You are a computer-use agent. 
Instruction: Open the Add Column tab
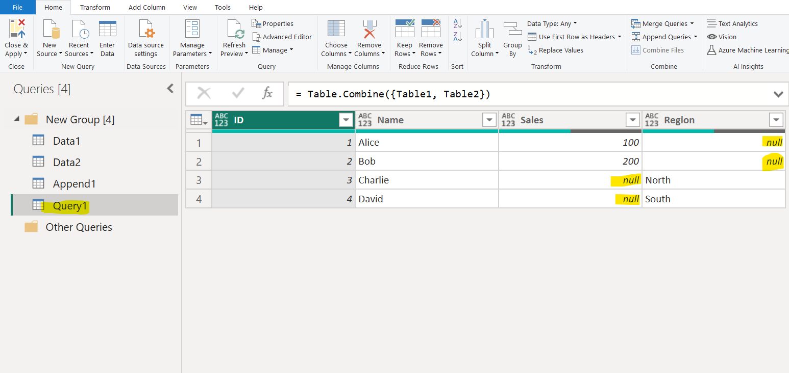point(147,7)
